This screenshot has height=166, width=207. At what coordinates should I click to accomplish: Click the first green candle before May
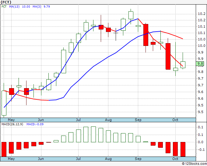pyautogui.click(x=4, y=103)
